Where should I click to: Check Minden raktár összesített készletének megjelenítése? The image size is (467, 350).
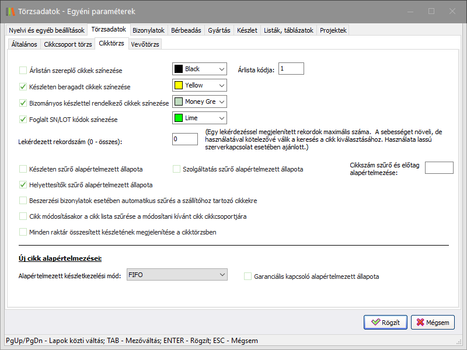coord(23,232)
